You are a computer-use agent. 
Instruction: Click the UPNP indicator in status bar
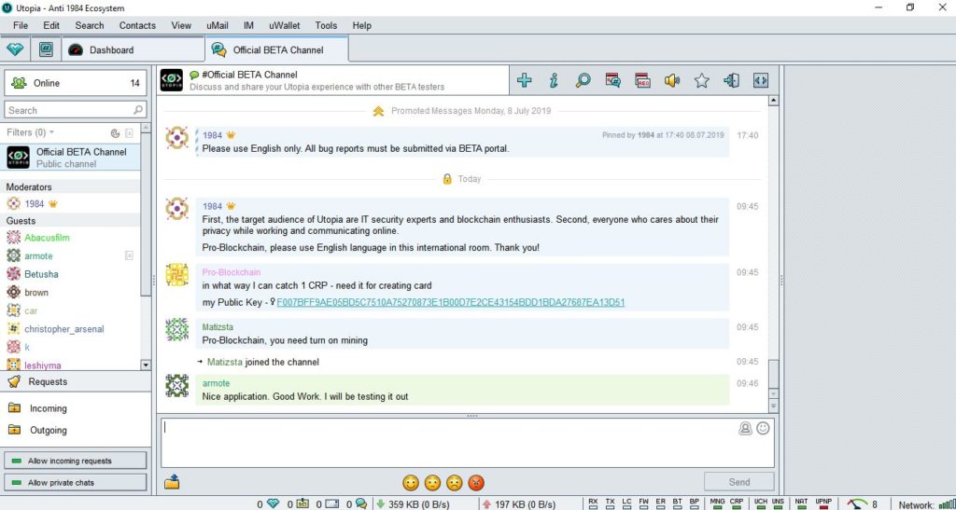[823, 503]
